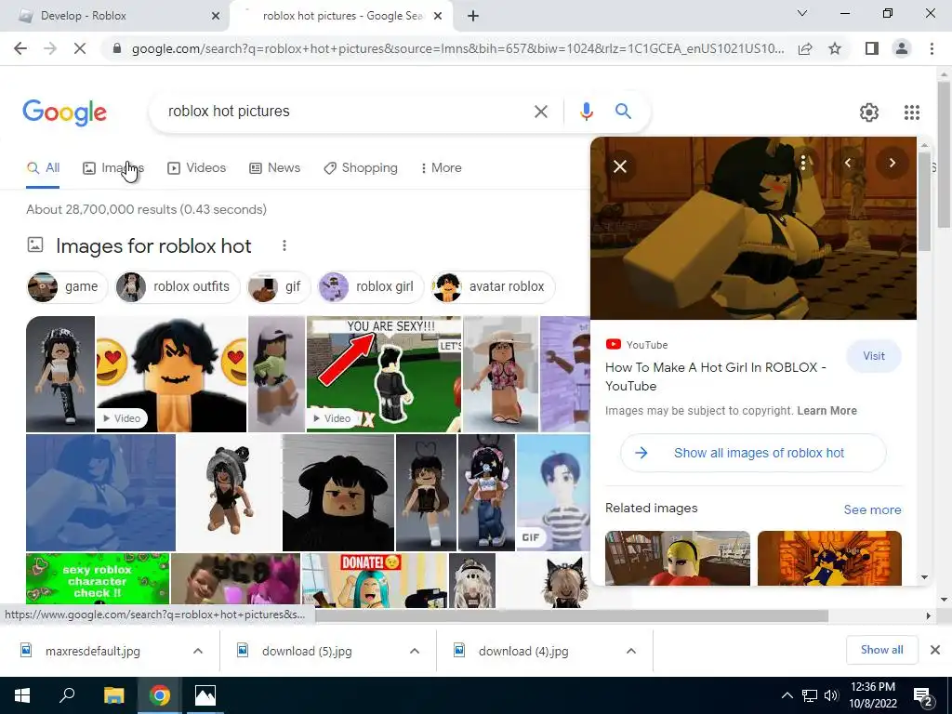Switch to the Images results tab
Viewport: 952px width, 714px height.
click(x=113, y=167)
